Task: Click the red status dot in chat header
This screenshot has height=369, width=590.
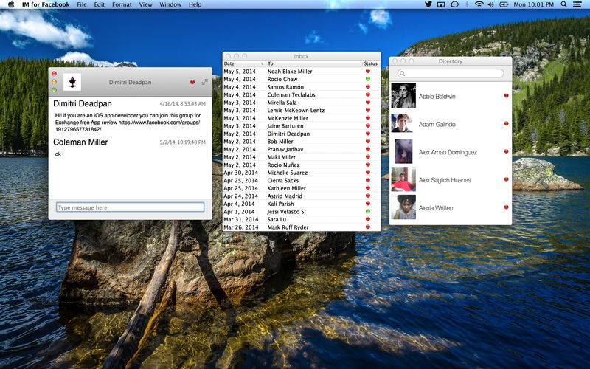Action: click(x=192, y=82)
